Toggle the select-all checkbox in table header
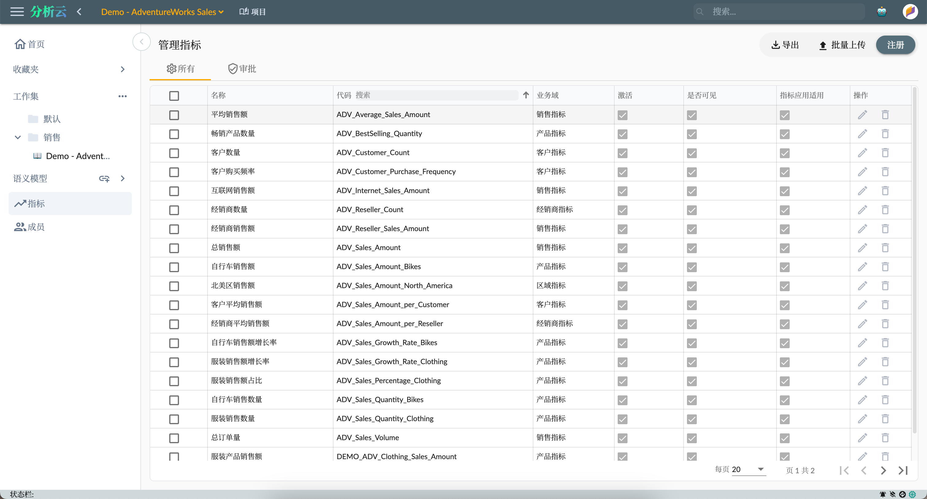The image size is (927, 499). coord(174,96)
